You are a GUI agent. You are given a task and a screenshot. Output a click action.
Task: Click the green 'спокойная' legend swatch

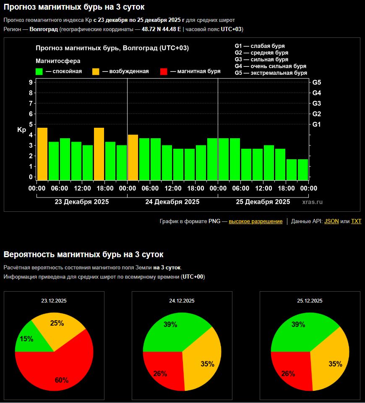[39, 71]
